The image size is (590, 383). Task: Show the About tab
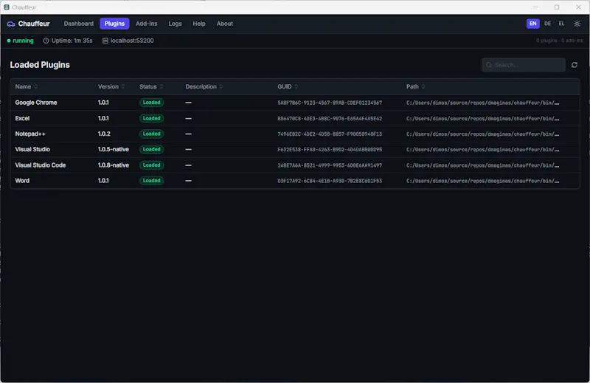pyautogui.click(x=225, y=24)
